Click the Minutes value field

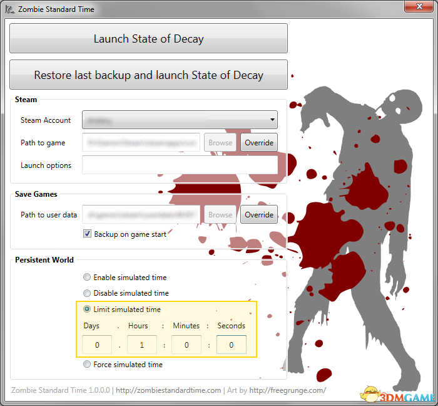pyautogui.click(x=186, y=345)
